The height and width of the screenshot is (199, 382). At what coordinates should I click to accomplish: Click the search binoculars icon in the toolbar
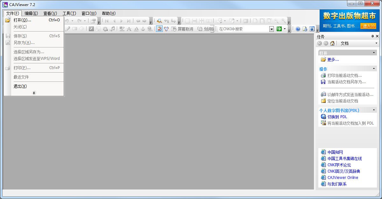tap(159, 21)
